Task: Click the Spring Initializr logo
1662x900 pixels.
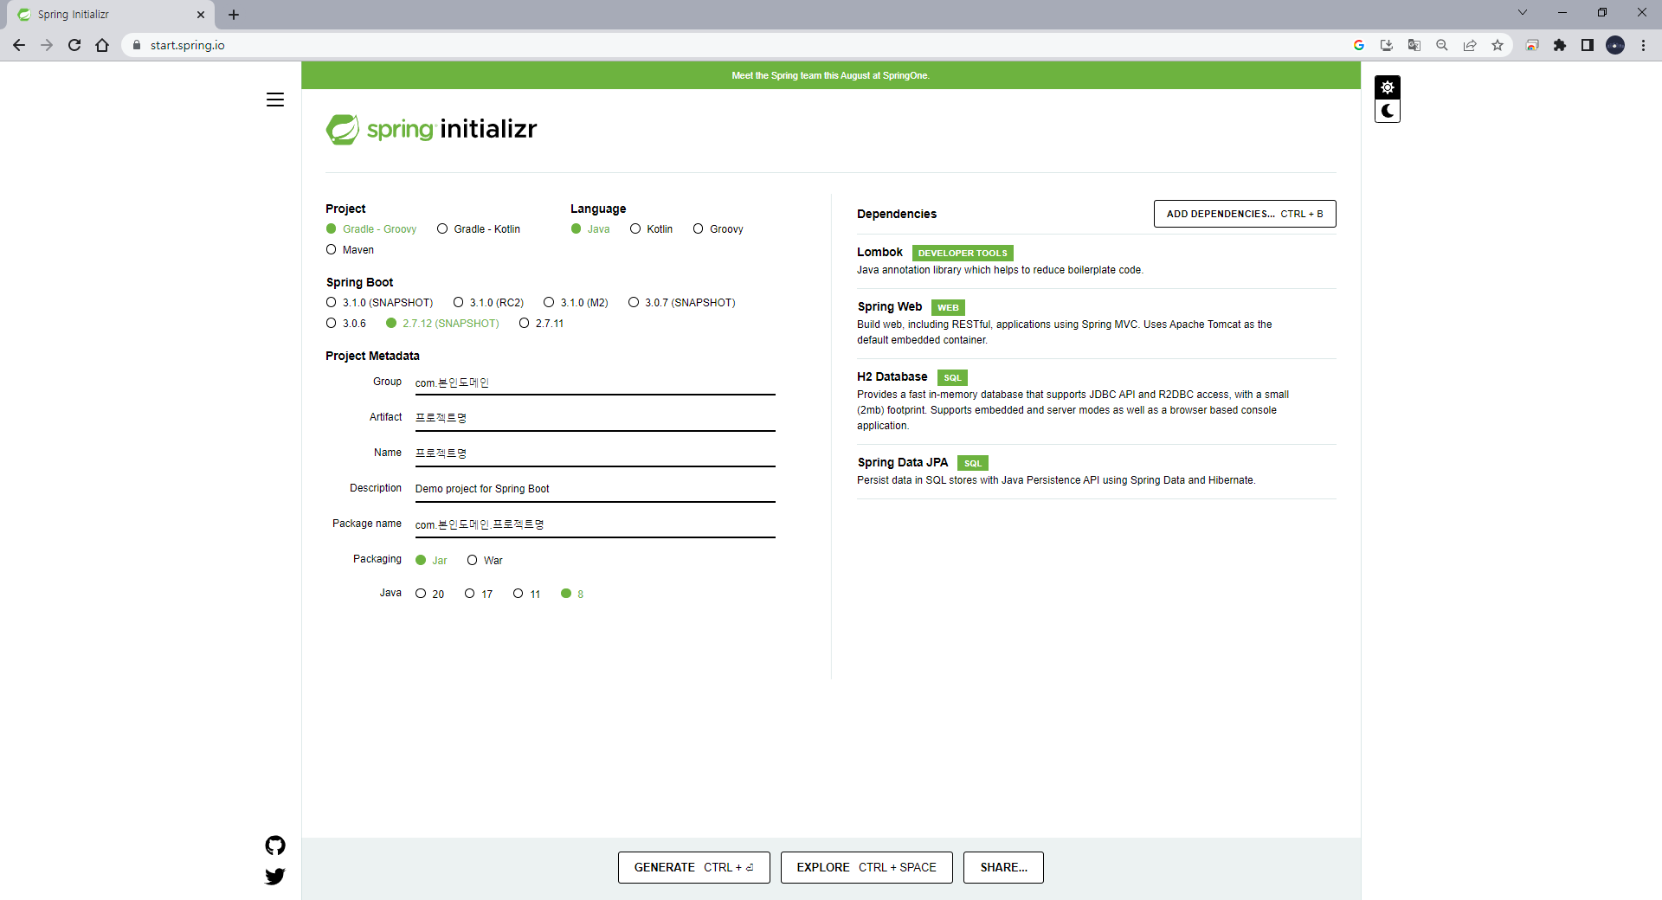Action: click(431, 129)
